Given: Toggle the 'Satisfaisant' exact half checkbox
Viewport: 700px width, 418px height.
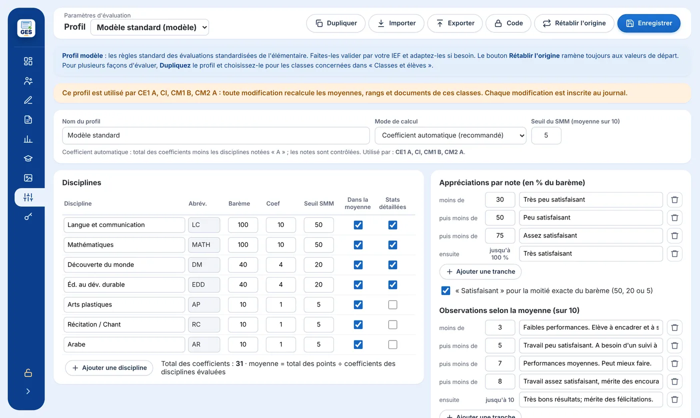Looking at the screenshot, I should click(x=445, y=290).
